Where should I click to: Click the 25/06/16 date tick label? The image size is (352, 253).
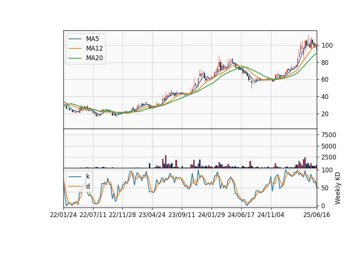(317, 215)
